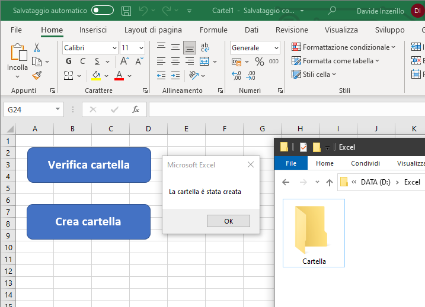Open the Formule ribbon tab
425x307 pixels.
pyautogui.click(x=213, y=30)
